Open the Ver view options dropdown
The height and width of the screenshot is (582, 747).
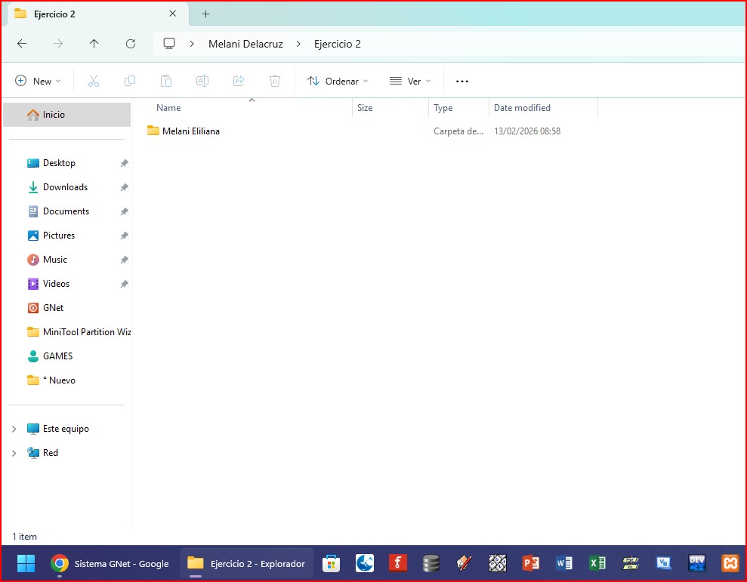[x=410, y=81]
